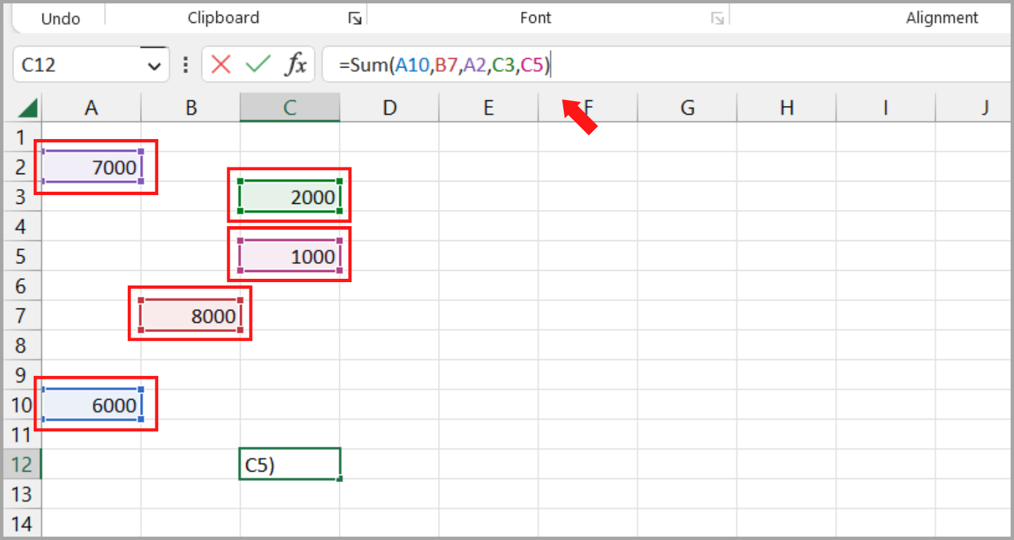Open Insert Function via fx icon
Screen dimensions: 1014x540
(x=295, y=65)
